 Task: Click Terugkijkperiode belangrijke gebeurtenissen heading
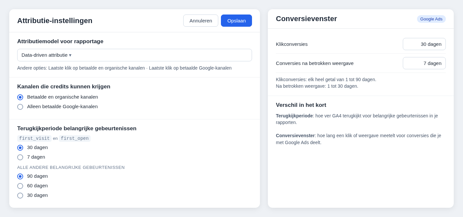click(77, 129)
